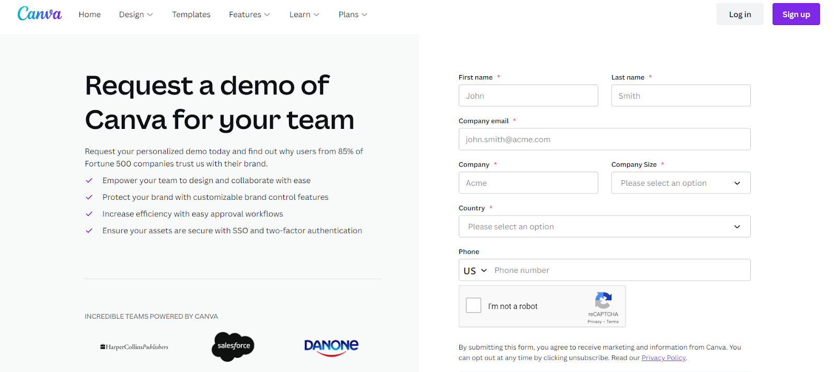Viewport: 836px width, 372px height.
Task: Expand the Design menu
Action: [136, 15]
